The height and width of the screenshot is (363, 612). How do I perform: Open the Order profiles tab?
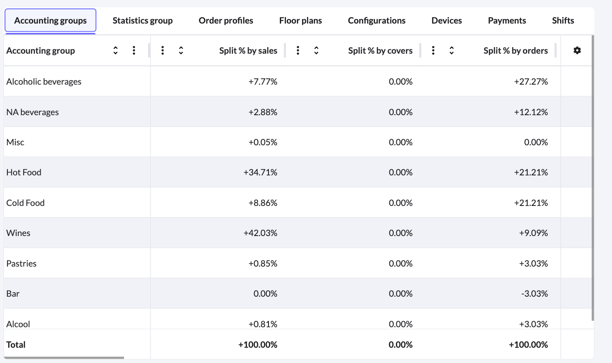point(226,21)
